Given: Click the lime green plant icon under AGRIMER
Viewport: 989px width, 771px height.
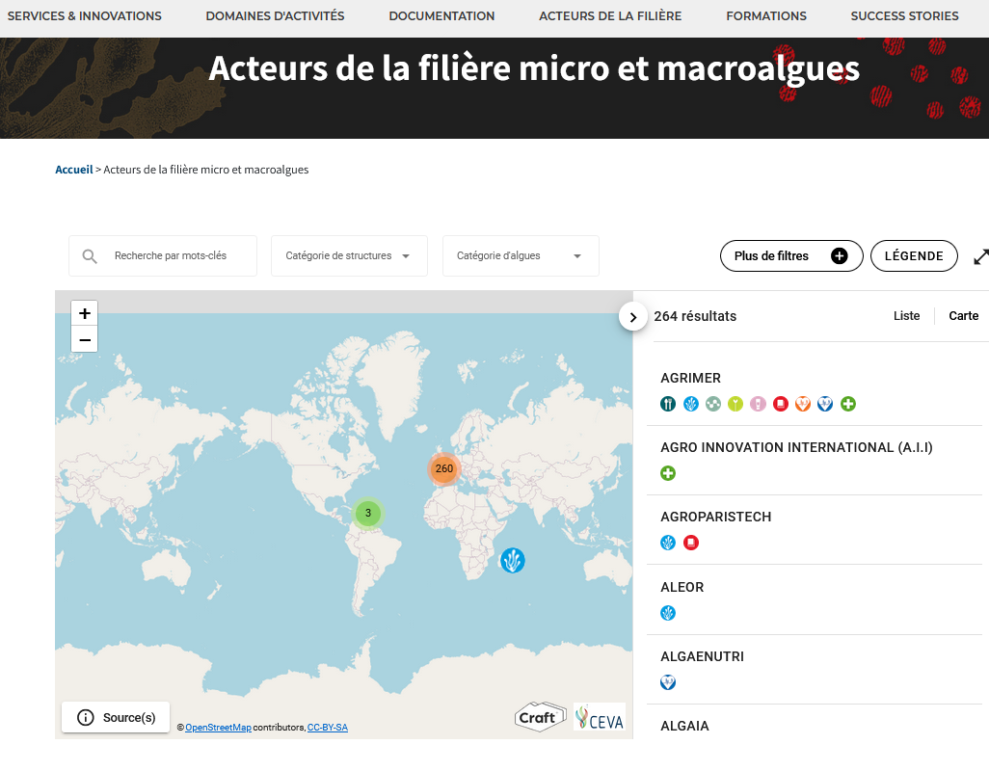Looking at the screenshot, I should 735,404.
